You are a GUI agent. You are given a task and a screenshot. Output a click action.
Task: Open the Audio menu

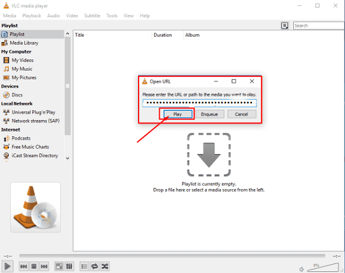(x=53, y=16)
